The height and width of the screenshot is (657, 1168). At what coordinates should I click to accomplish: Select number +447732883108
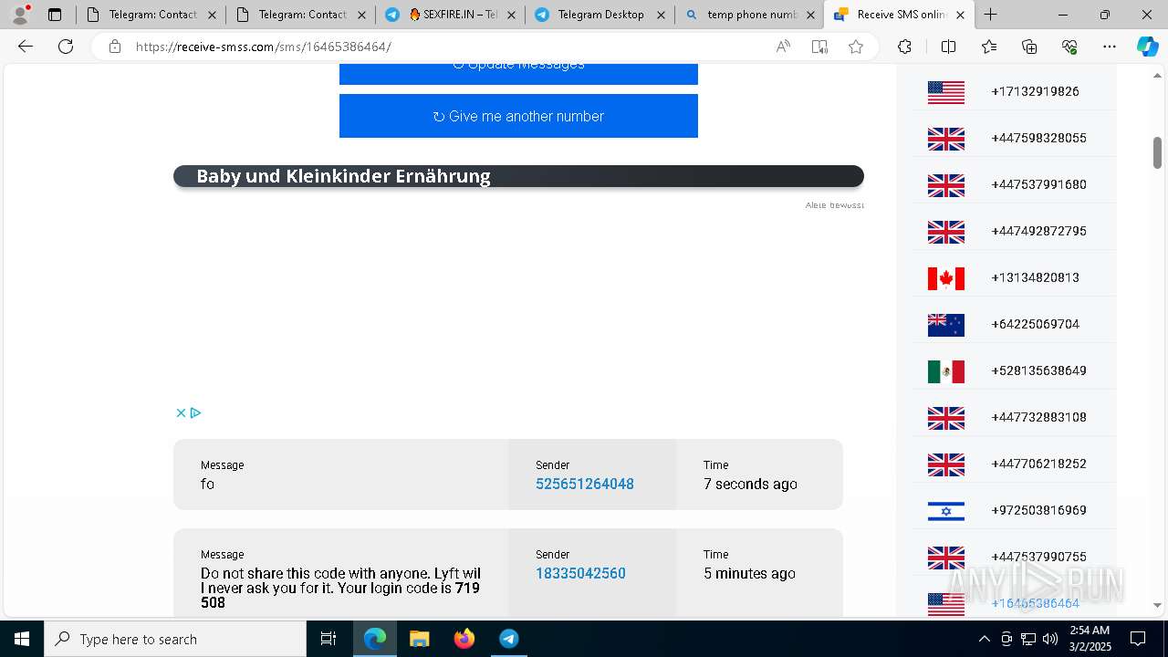(1038, 417)
